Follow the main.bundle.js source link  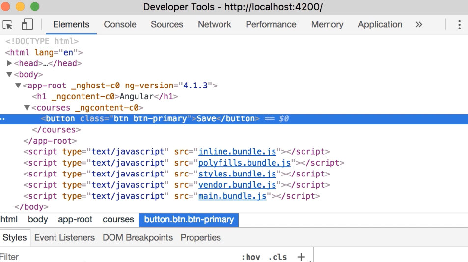(x=232, y=196)
